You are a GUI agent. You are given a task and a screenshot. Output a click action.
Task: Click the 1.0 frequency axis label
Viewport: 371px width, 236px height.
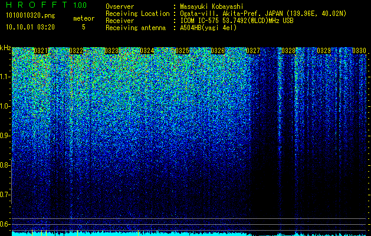(x=5, y=106)
